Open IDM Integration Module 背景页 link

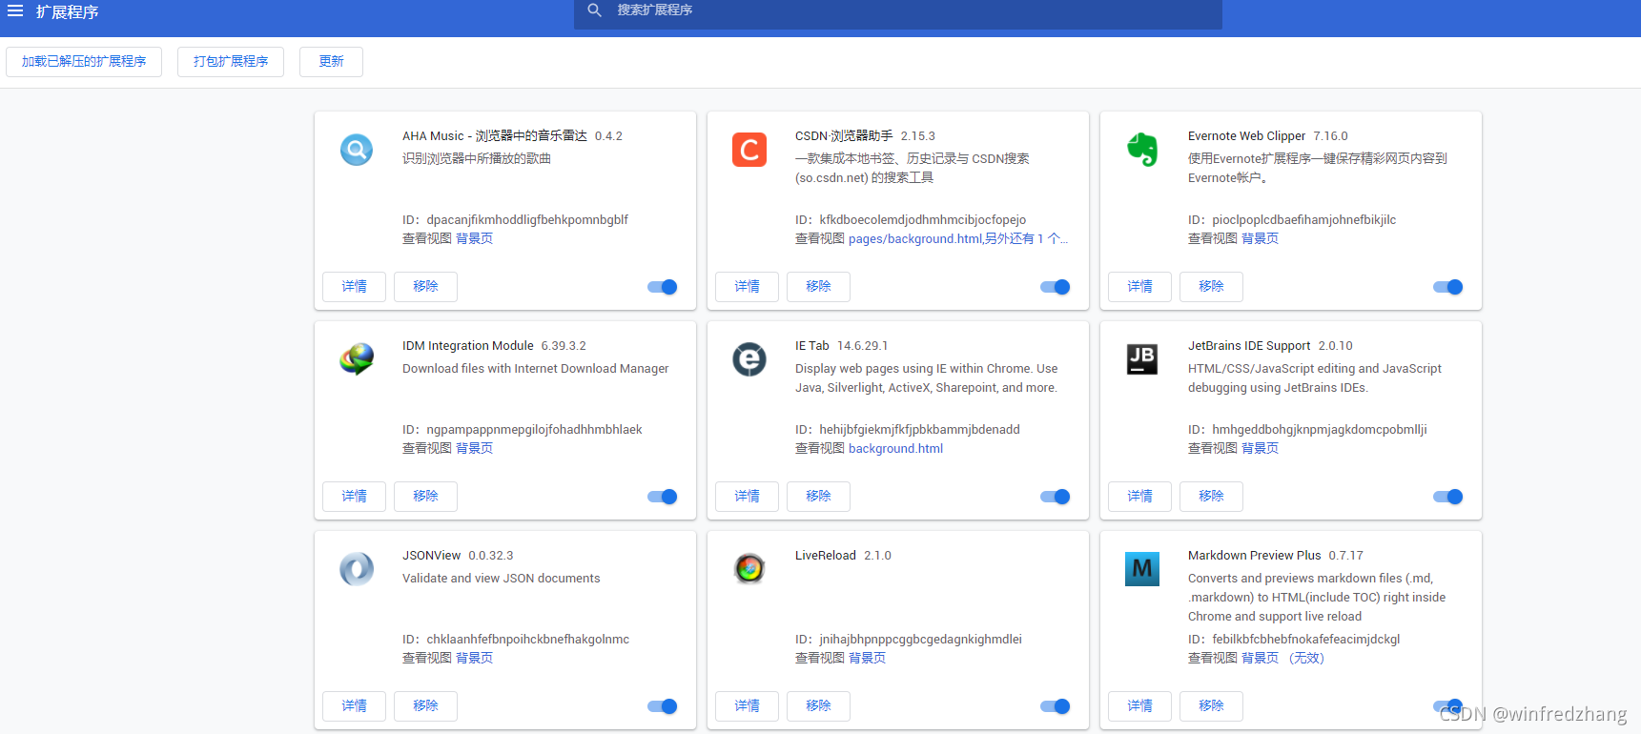click(x=474, y=449)
